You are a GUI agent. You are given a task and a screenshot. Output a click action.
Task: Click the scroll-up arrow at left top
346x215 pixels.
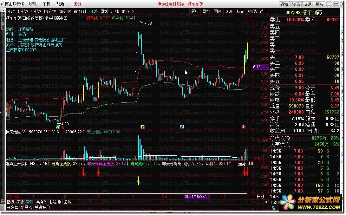3,15
